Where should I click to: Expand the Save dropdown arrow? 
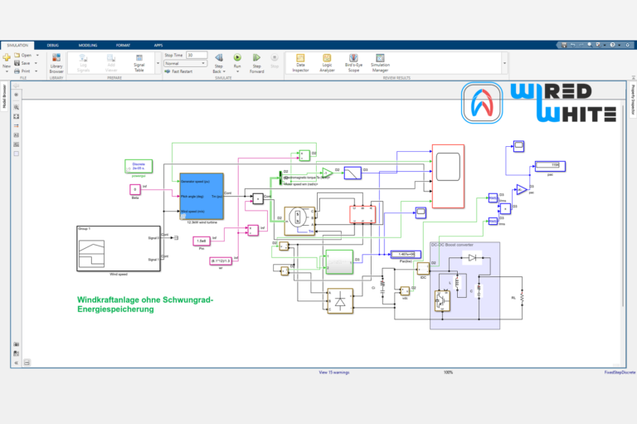[x=36, y=63]
